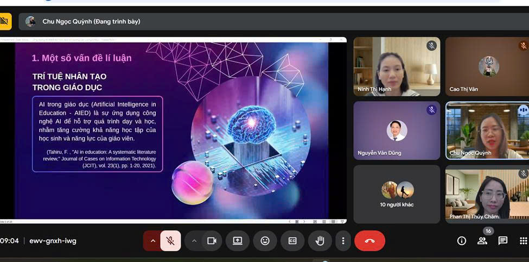Click the yellow icon at top left
The width and height of the screenshot is (529, 262).
click(x=5, y=21)
